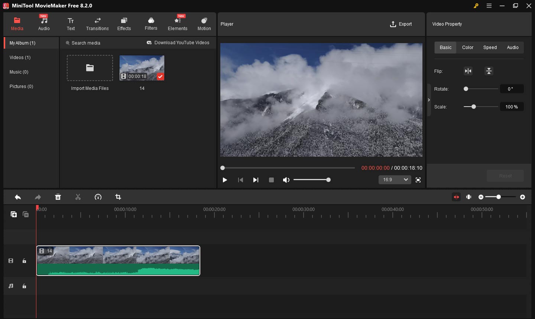The image size is (535, 319).
Task: Open the Speed control tool
Action: click(x=98, y=197)
